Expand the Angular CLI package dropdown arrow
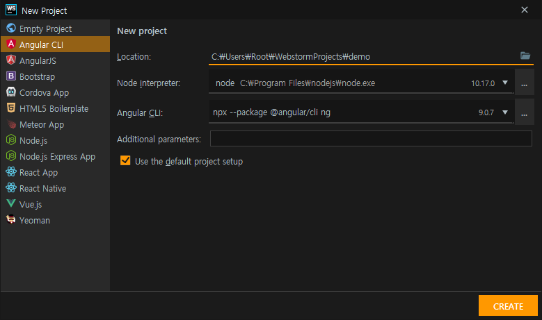 point(505,112)
